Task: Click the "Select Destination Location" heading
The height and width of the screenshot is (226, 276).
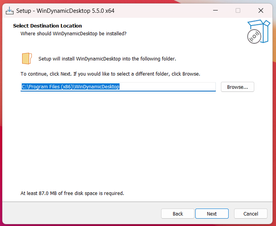Action: pos(47,26)
